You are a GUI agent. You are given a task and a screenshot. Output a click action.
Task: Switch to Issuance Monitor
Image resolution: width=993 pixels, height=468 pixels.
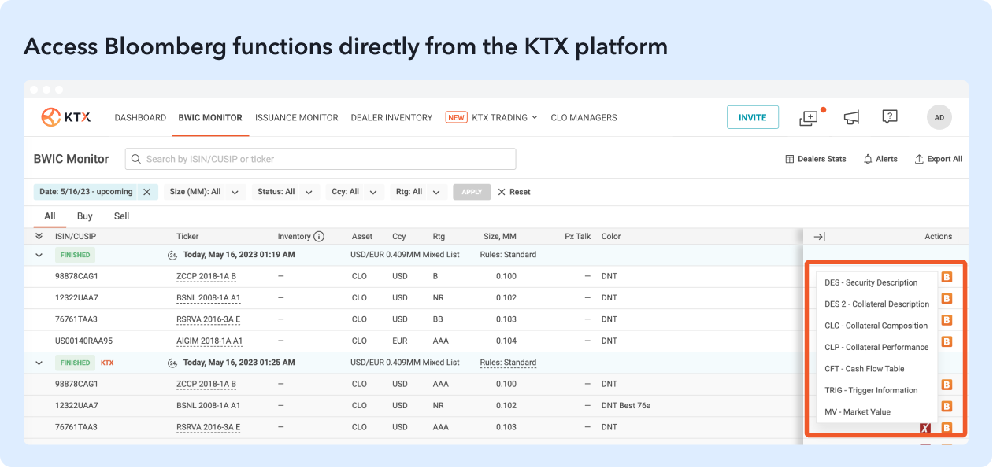pyautogui.click(x=297, y=117)
